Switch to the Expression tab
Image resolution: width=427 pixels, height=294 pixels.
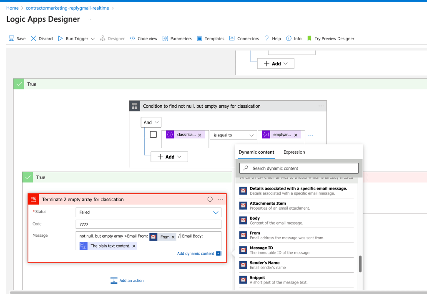(294, 152)
